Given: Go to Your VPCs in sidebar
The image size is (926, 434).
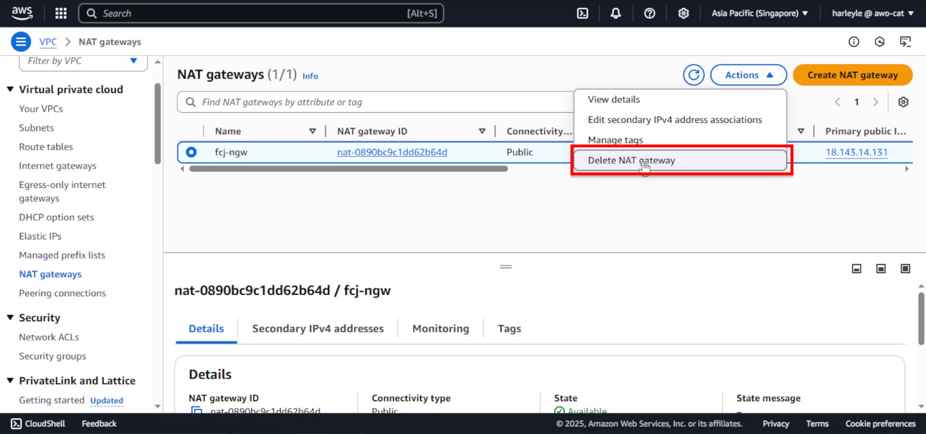Looking at the screenshot, I should [41, 109].
